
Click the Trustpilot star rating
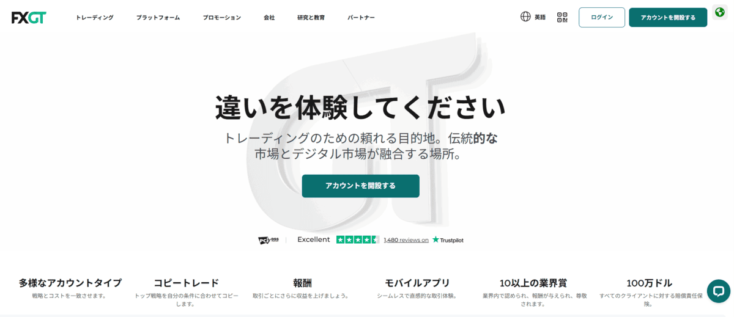pos(358,239)
